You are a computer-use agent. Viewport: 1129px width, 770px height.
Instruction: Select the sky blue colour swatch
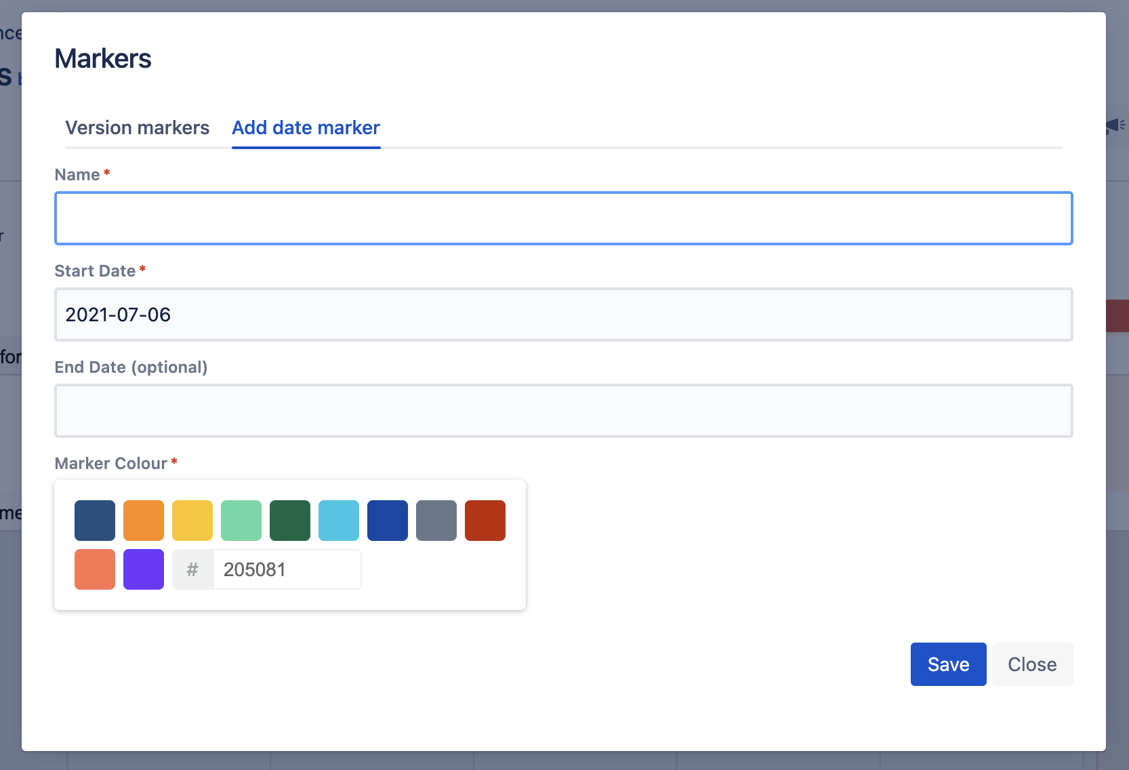click(339, 521)
